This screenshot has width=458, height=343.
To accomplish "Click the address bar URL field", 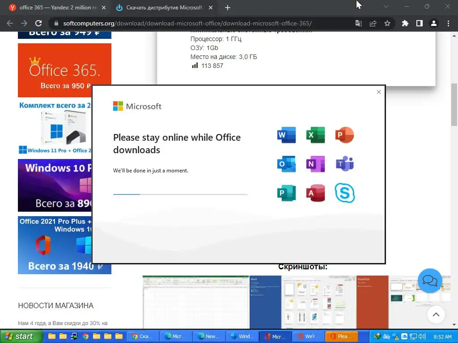I will coord(187,23).
